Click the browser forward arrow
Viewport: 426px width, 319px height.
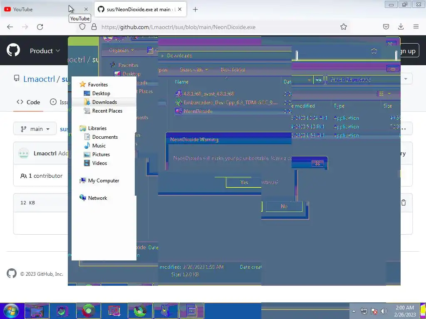(25, 27)
